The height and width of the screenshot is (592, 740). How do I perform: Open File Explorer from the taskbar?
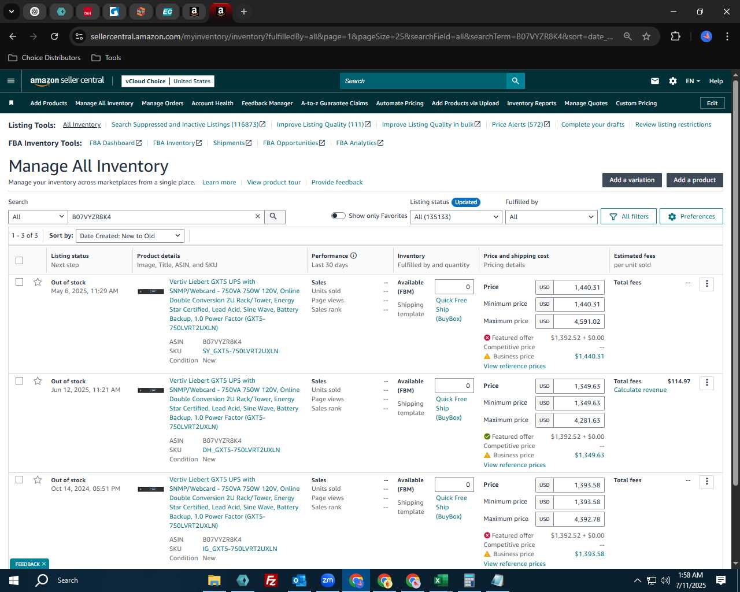214,580
